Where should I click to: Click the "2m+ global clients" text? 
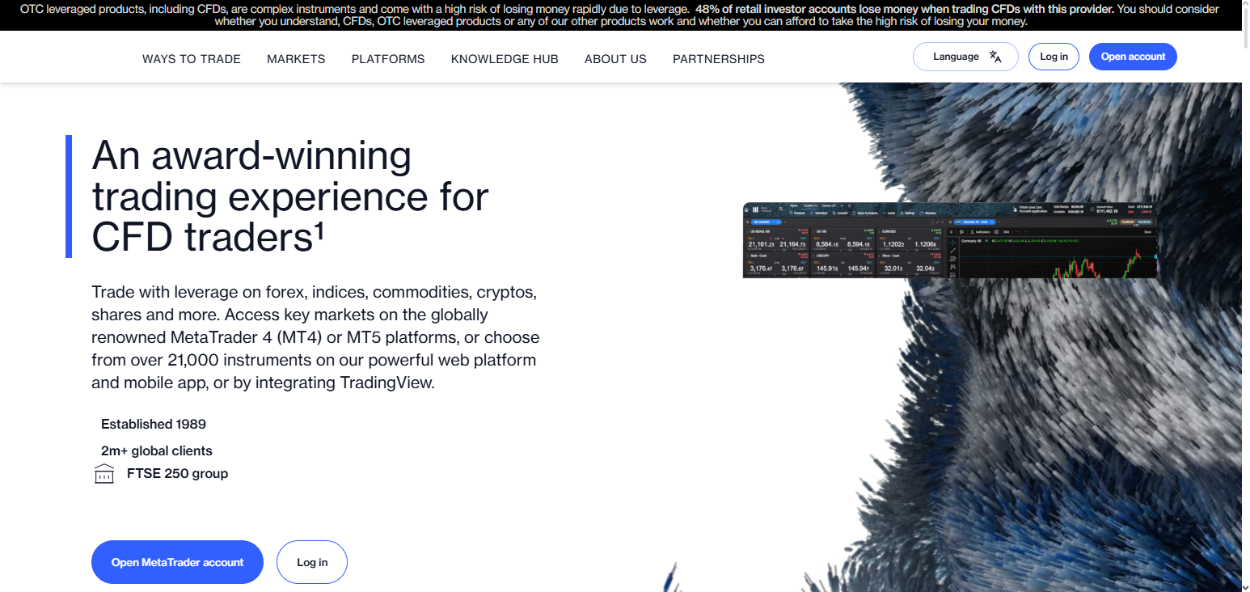157,450
